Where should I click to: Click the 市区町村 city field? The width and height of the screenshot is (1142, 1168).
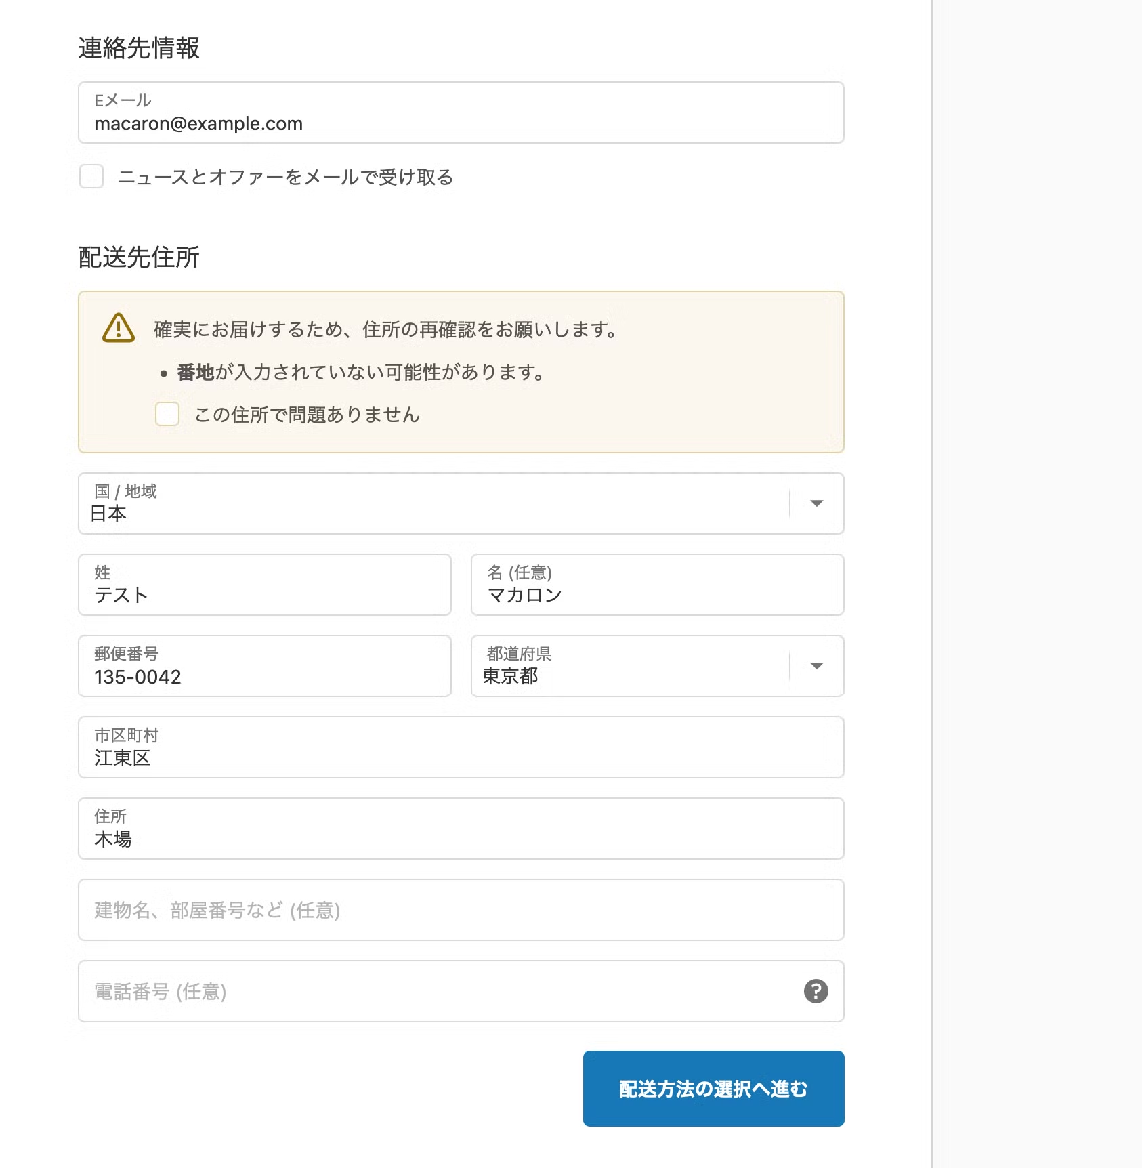point(461,748)
